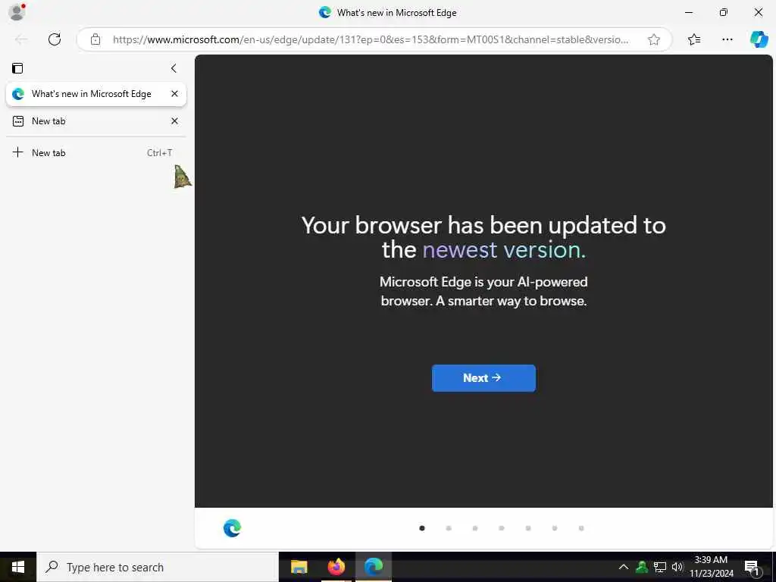Launch the Copilot sidebar icon
The image size is (776, 582).
click(759, 39)
